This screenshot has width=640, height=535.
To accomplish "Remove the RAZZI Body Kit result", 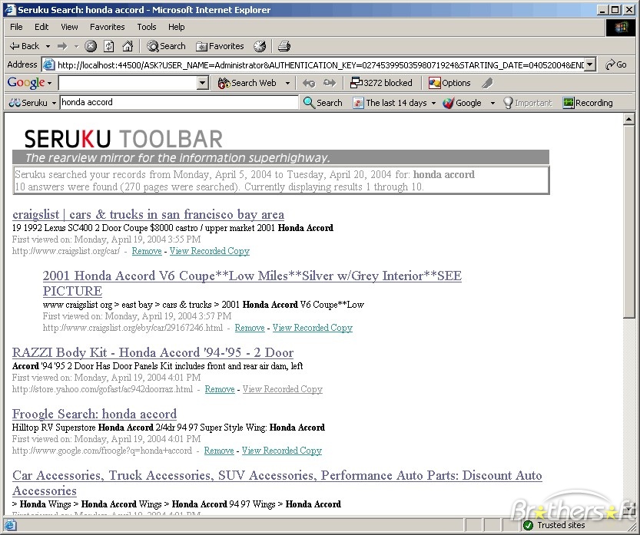I will pyautogui.click(x=220, y=389).
